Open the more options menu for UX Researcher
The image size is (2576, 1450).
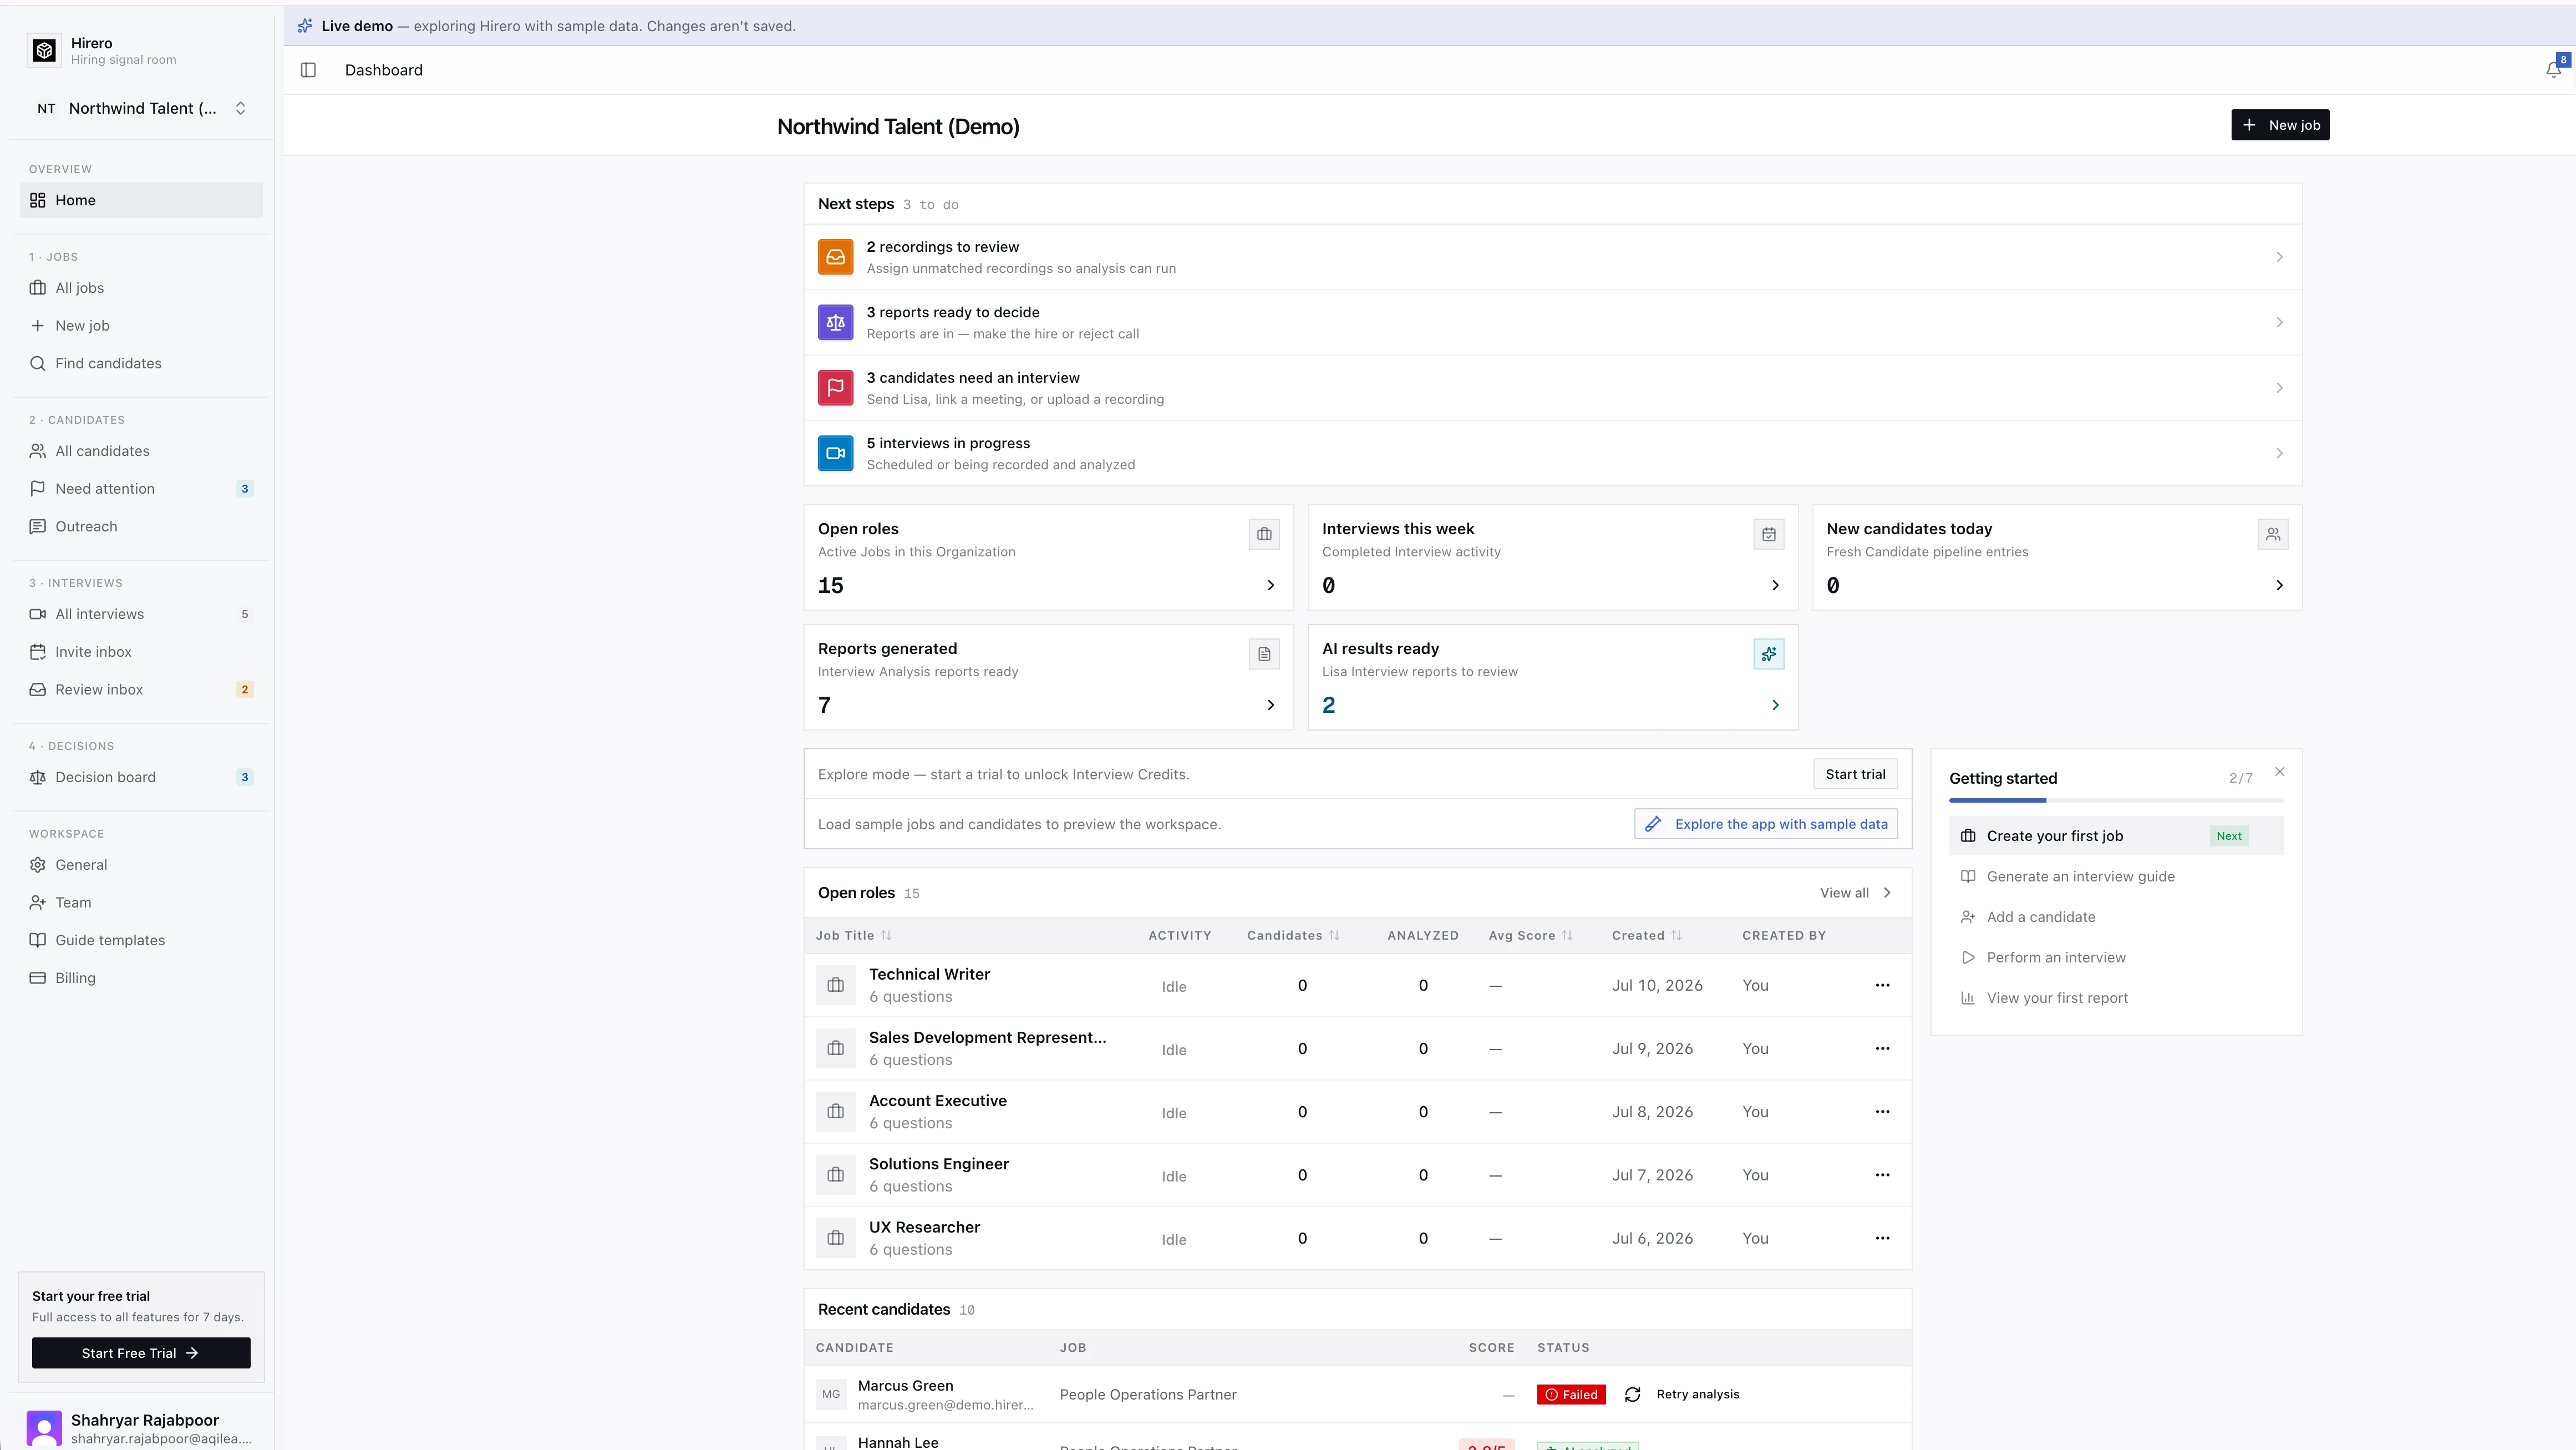1882,1238
